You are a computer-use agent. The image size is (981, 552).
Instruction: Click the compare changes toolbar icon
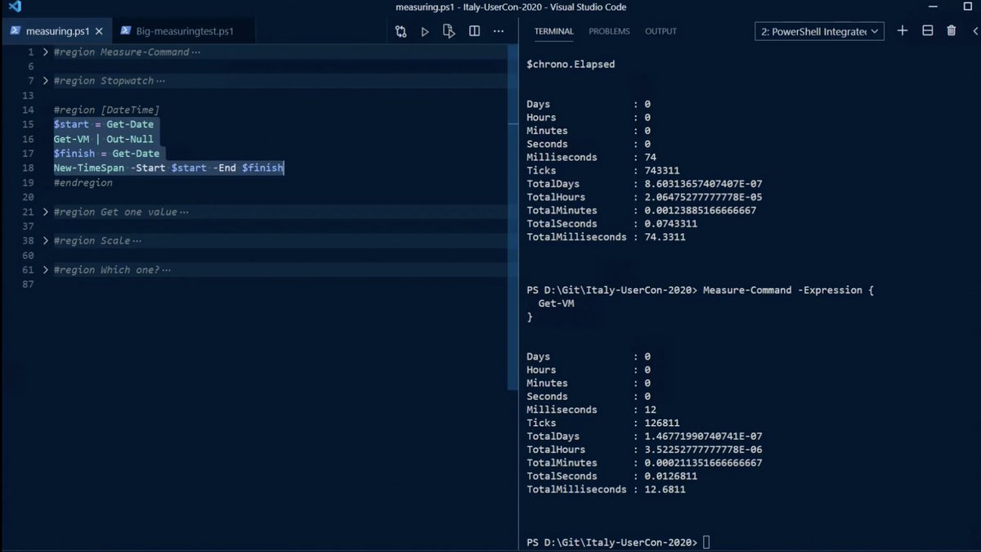[x=401, y=31]
